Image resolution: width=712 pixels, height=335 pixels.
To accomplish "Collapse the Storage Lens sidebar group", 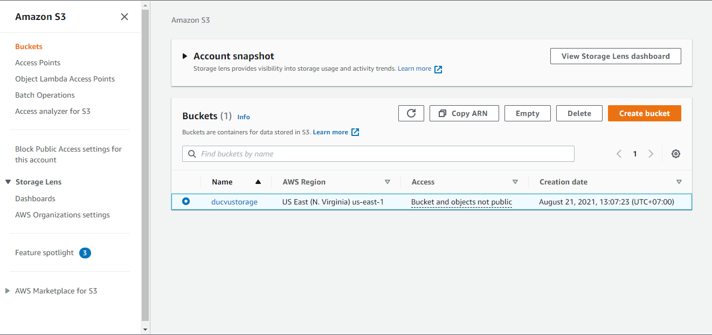I will (8, 182).
